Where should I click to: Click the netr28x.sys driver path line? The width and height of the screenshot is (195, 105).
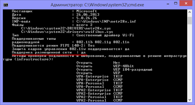(66, 28)
